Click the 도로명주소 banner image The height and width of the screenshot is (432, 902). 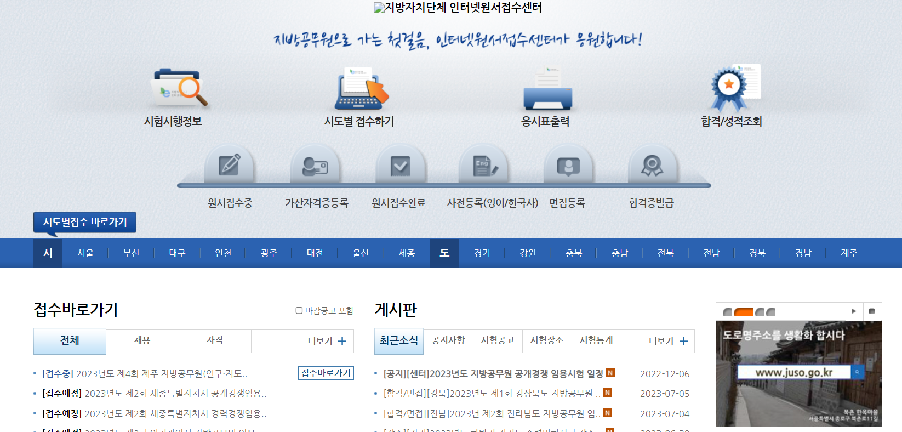(x=799, y=373)
